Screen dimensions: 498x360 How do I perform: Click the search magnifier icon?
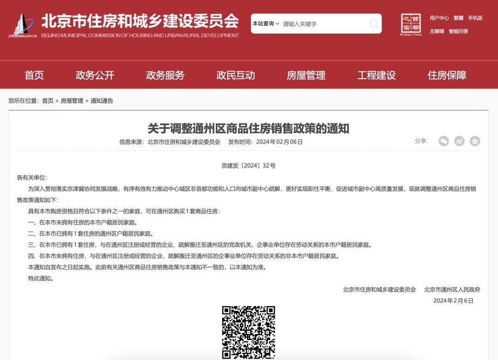373,23
